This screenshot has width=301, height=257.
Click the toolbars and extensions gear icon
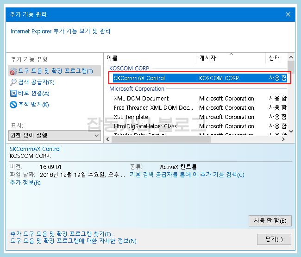13,71
